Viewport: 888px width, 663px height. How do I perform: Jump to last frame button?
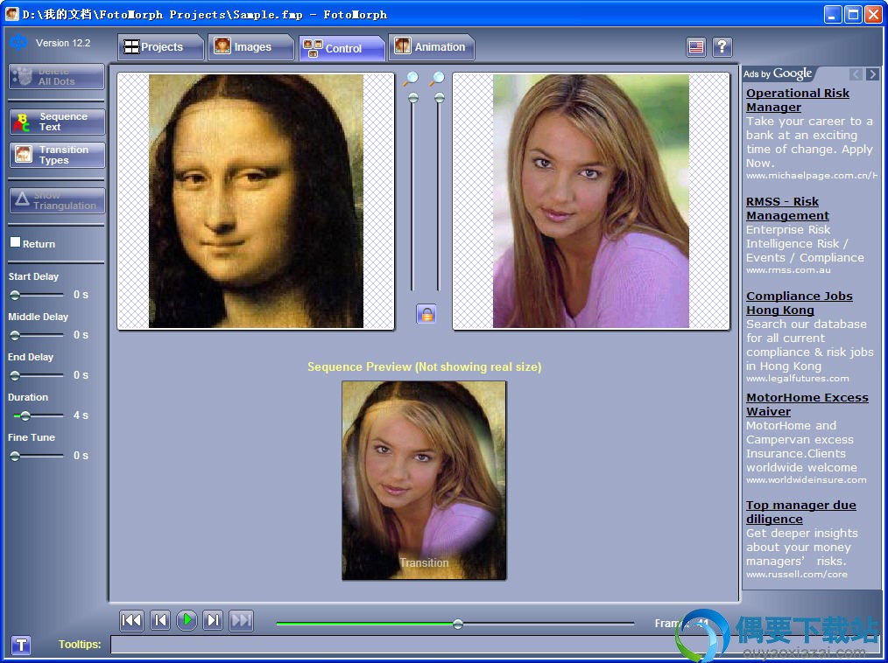point(241,620)
